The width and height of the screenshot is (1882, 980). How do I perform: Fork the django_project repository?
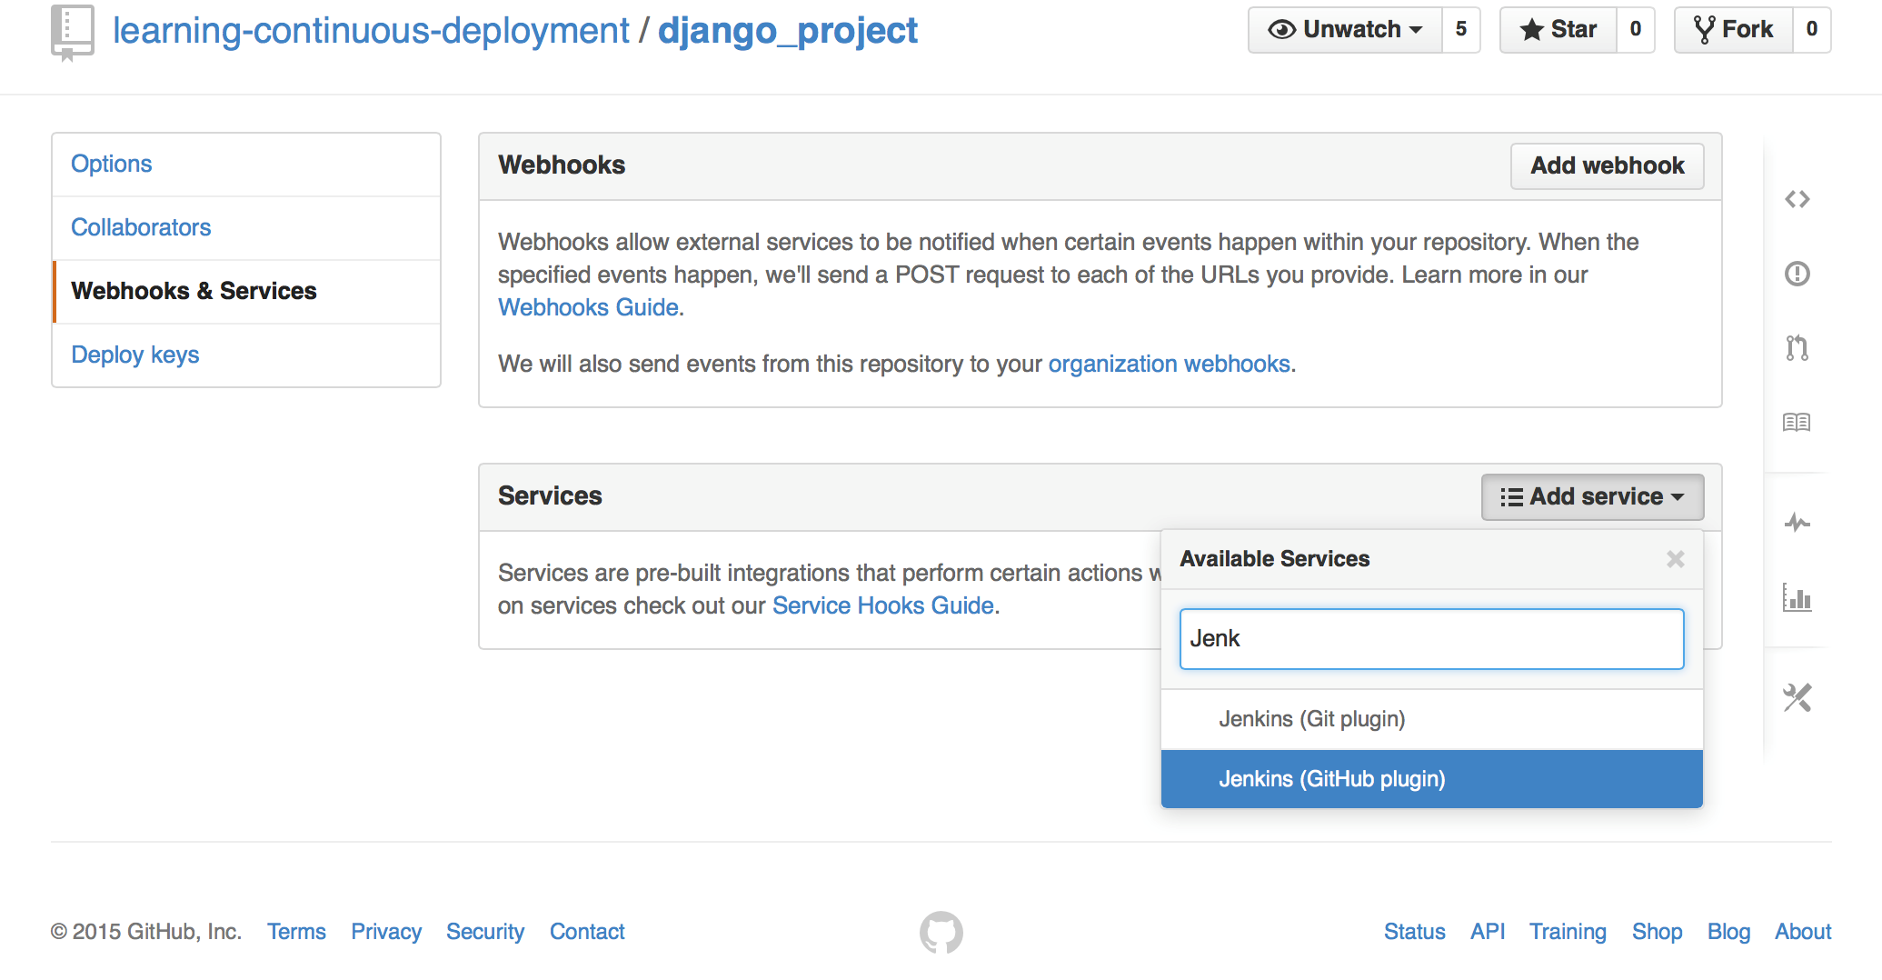[1733, 30]
